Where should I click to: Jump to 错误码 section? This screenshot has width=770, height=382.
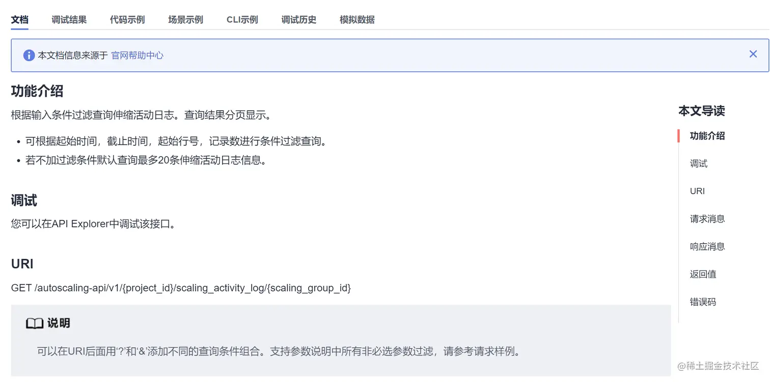pos(703,302)
